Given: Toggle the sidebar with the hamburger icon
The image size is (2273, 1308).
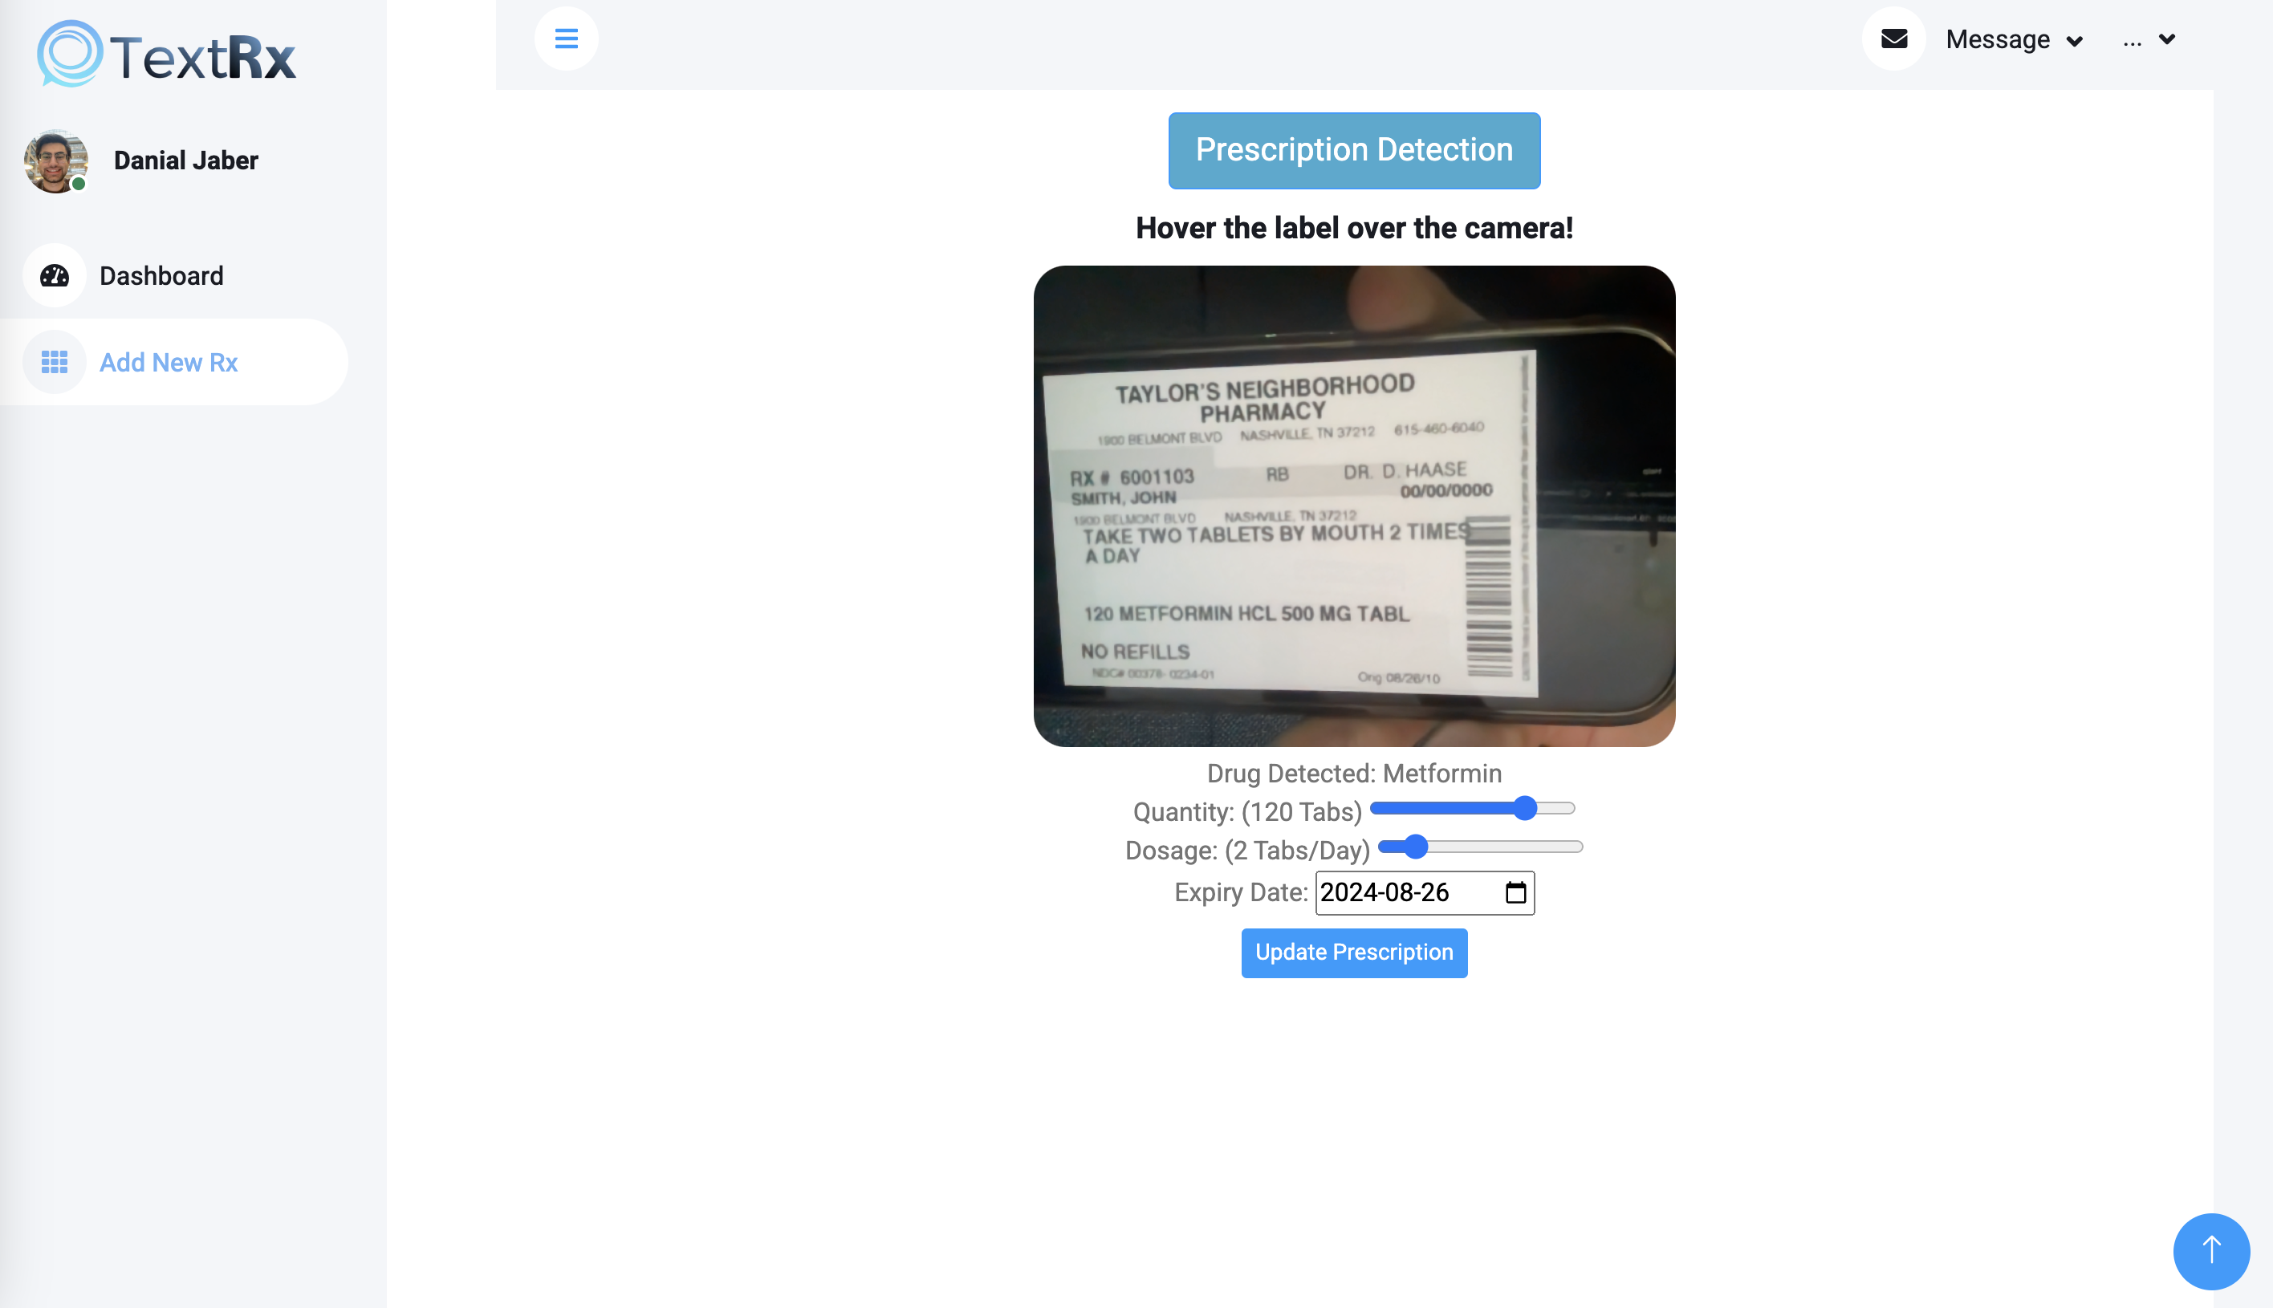Looking at the screenshot, I should click(566, 39).
